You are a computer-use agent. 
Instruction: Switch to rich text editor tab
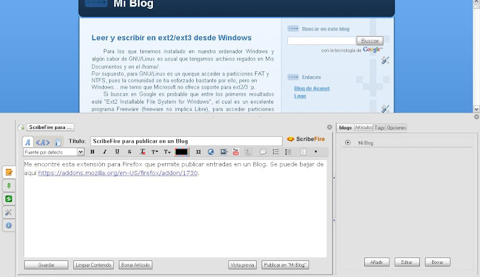pyautogui.click(x=28, y=142)
